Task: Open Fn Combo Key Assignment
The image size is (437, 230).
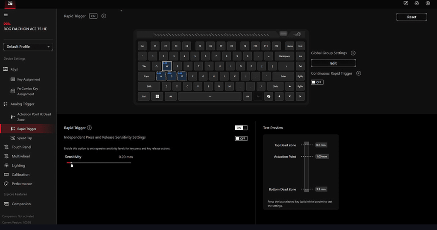Action: tap(27, 91)
